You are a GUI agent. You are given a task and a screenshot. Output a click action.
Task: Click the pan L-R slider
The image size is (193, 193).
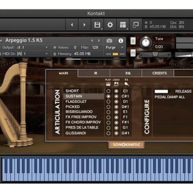tap(155, 55)
